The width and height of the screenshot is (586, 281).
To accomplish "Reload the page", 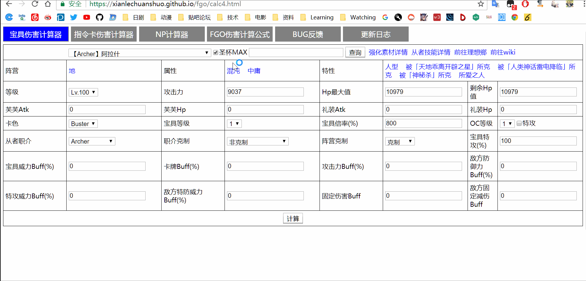I will tap(35, 4).
